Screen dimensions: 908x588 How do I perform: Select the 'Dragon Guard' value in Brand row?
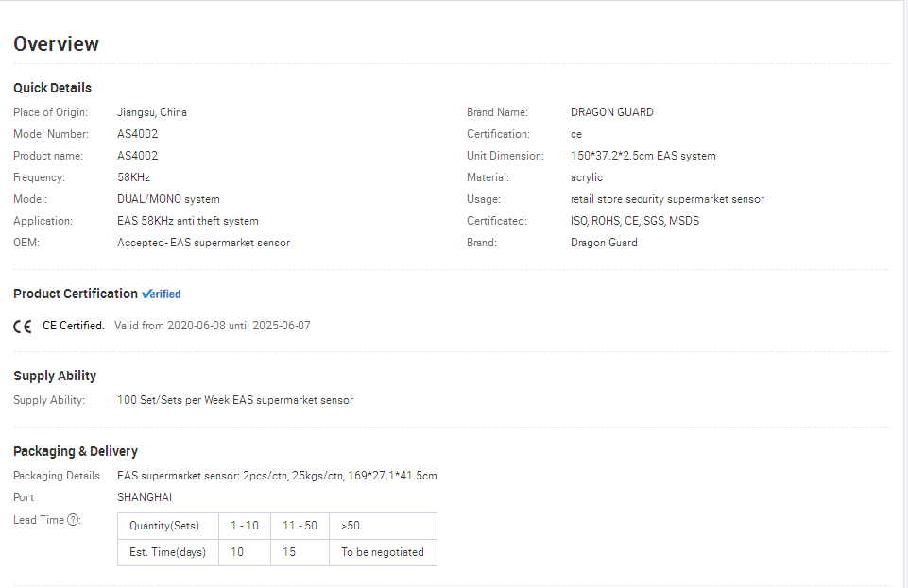[604, 243]
